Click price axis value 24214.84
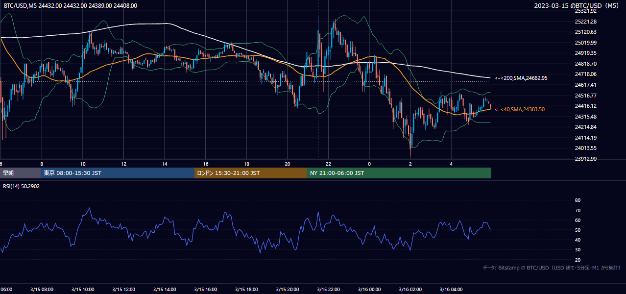This screenshot has height=294, width=626. 585,127
